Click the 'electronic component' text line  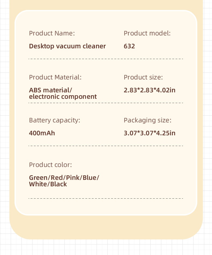63,97
